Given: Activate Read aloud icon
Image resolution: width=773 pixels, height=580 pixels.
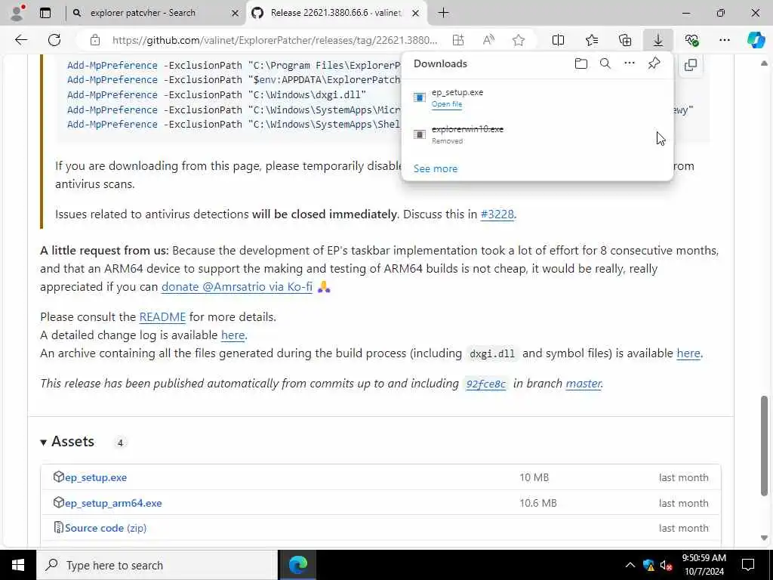Looking at the screenshot, I should [488, 40].
